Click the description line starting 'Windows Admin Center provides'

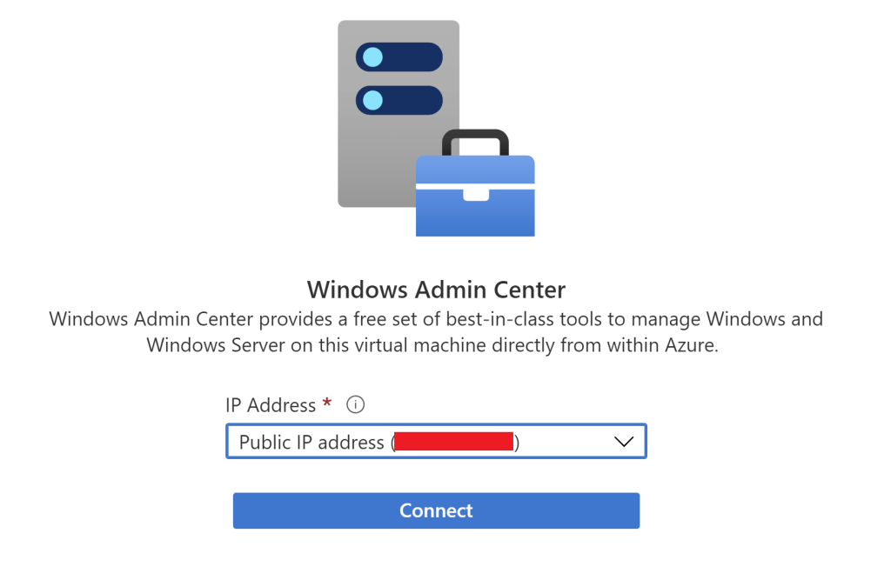click(436, 319)
